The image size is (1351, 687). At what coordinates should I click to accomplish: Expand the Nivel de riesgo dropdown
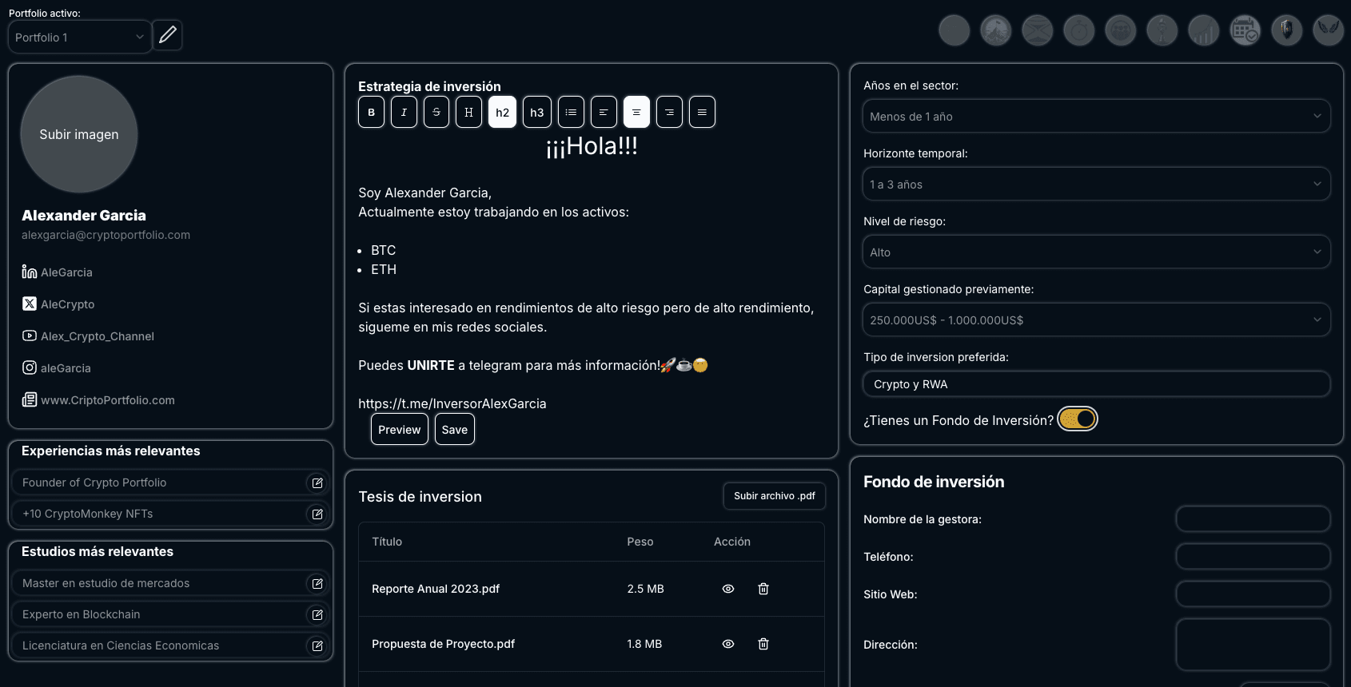[x=1096, y=252]
